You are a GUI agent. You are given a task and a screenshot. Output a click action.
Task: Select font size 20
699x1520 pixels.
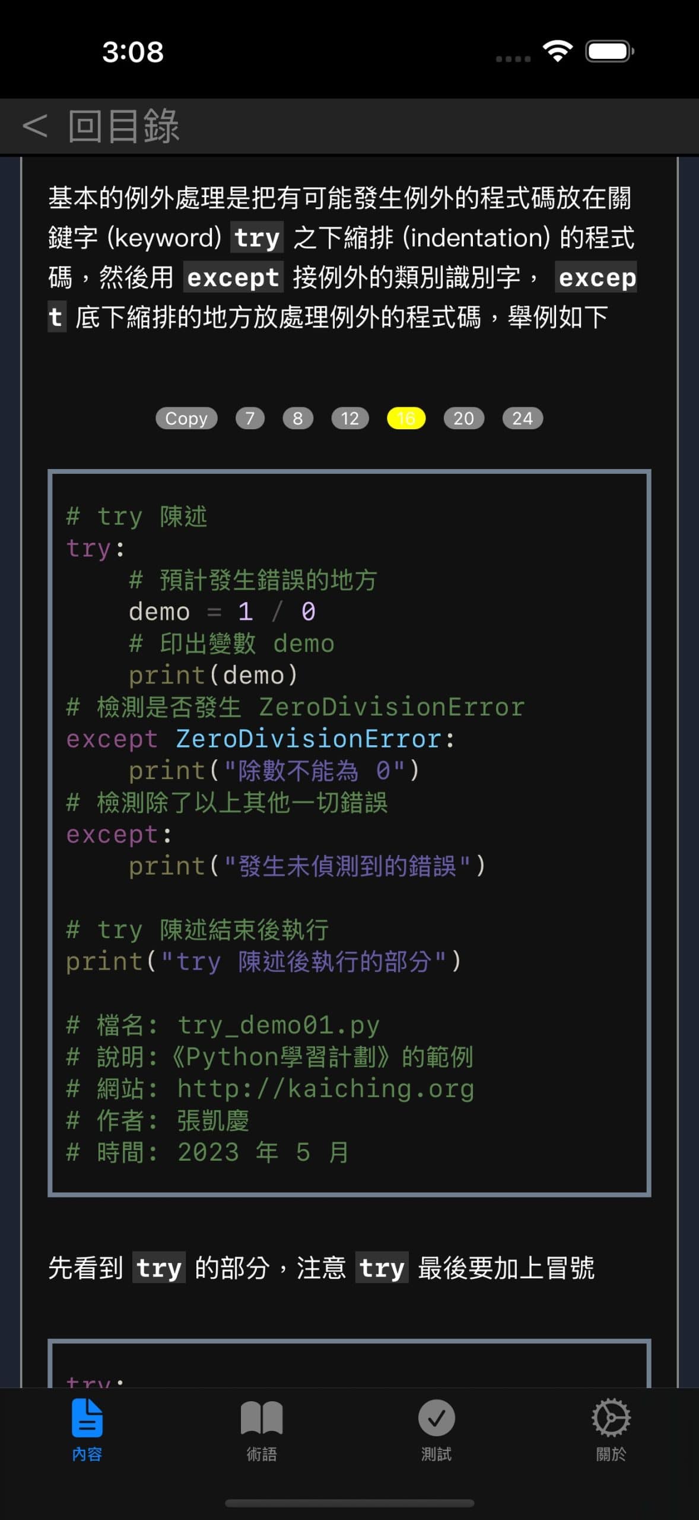tap(463, 418)
